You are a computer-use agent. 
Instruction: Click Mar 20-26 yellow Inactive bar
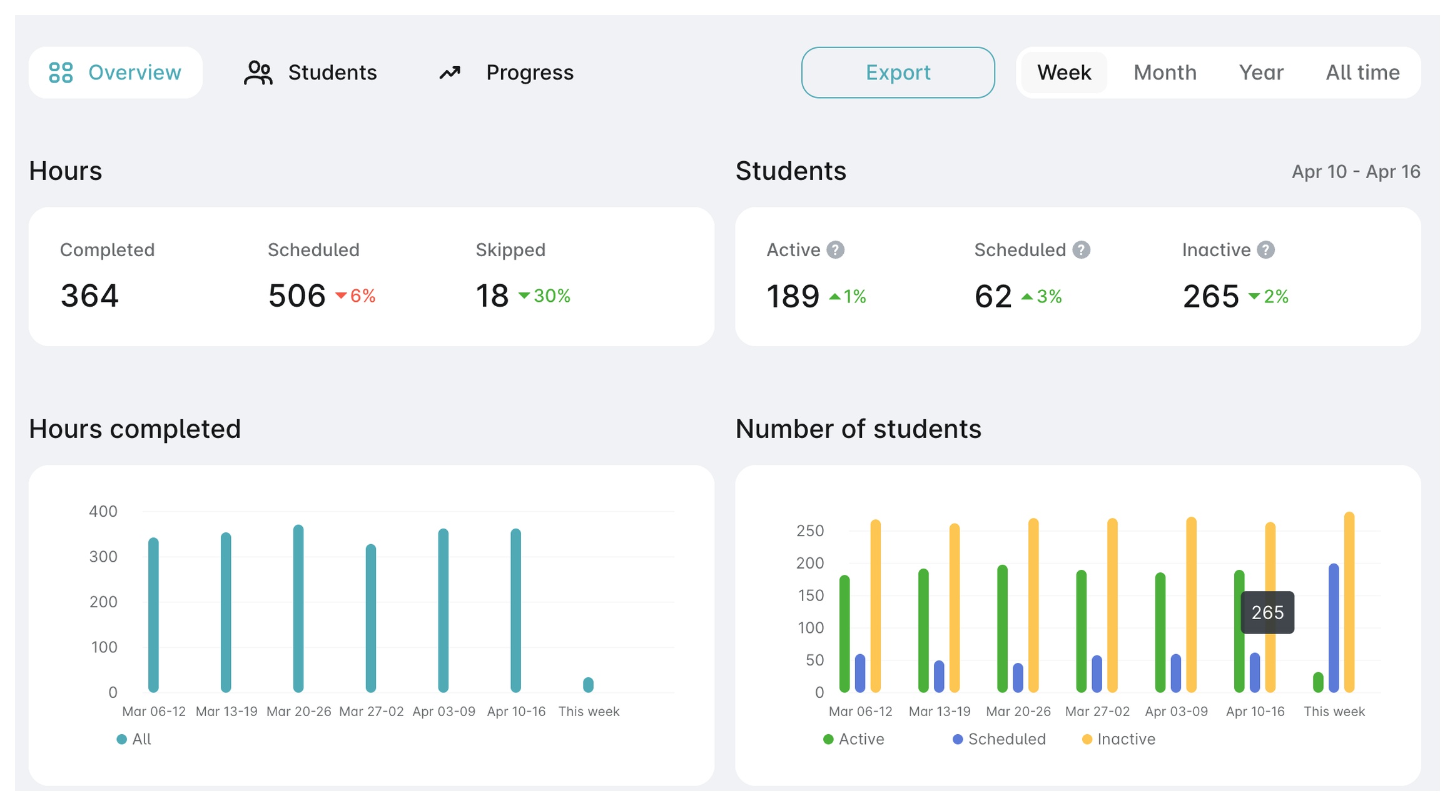click(1033, 605)
